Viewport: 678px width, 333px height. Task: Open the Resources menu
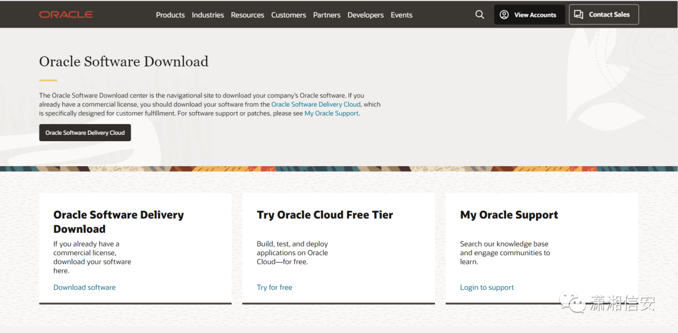(x=247, y=14)
